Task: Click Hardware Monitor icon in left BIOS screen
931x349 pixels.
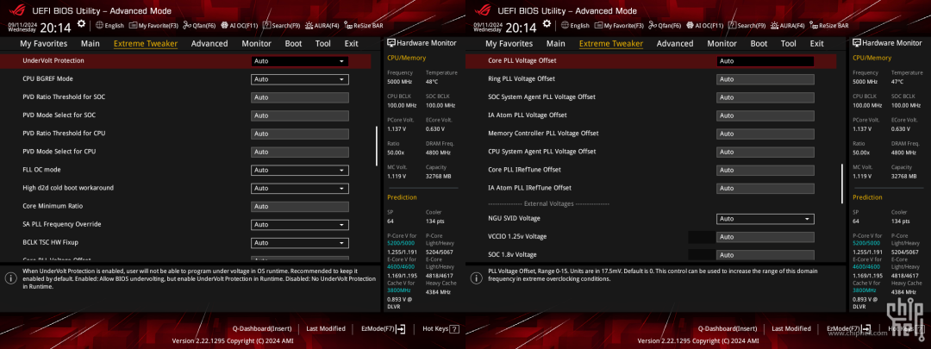Action: [391, 43]
